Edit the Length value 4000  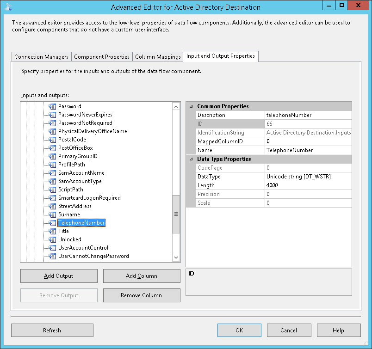[x=308, y=185]
